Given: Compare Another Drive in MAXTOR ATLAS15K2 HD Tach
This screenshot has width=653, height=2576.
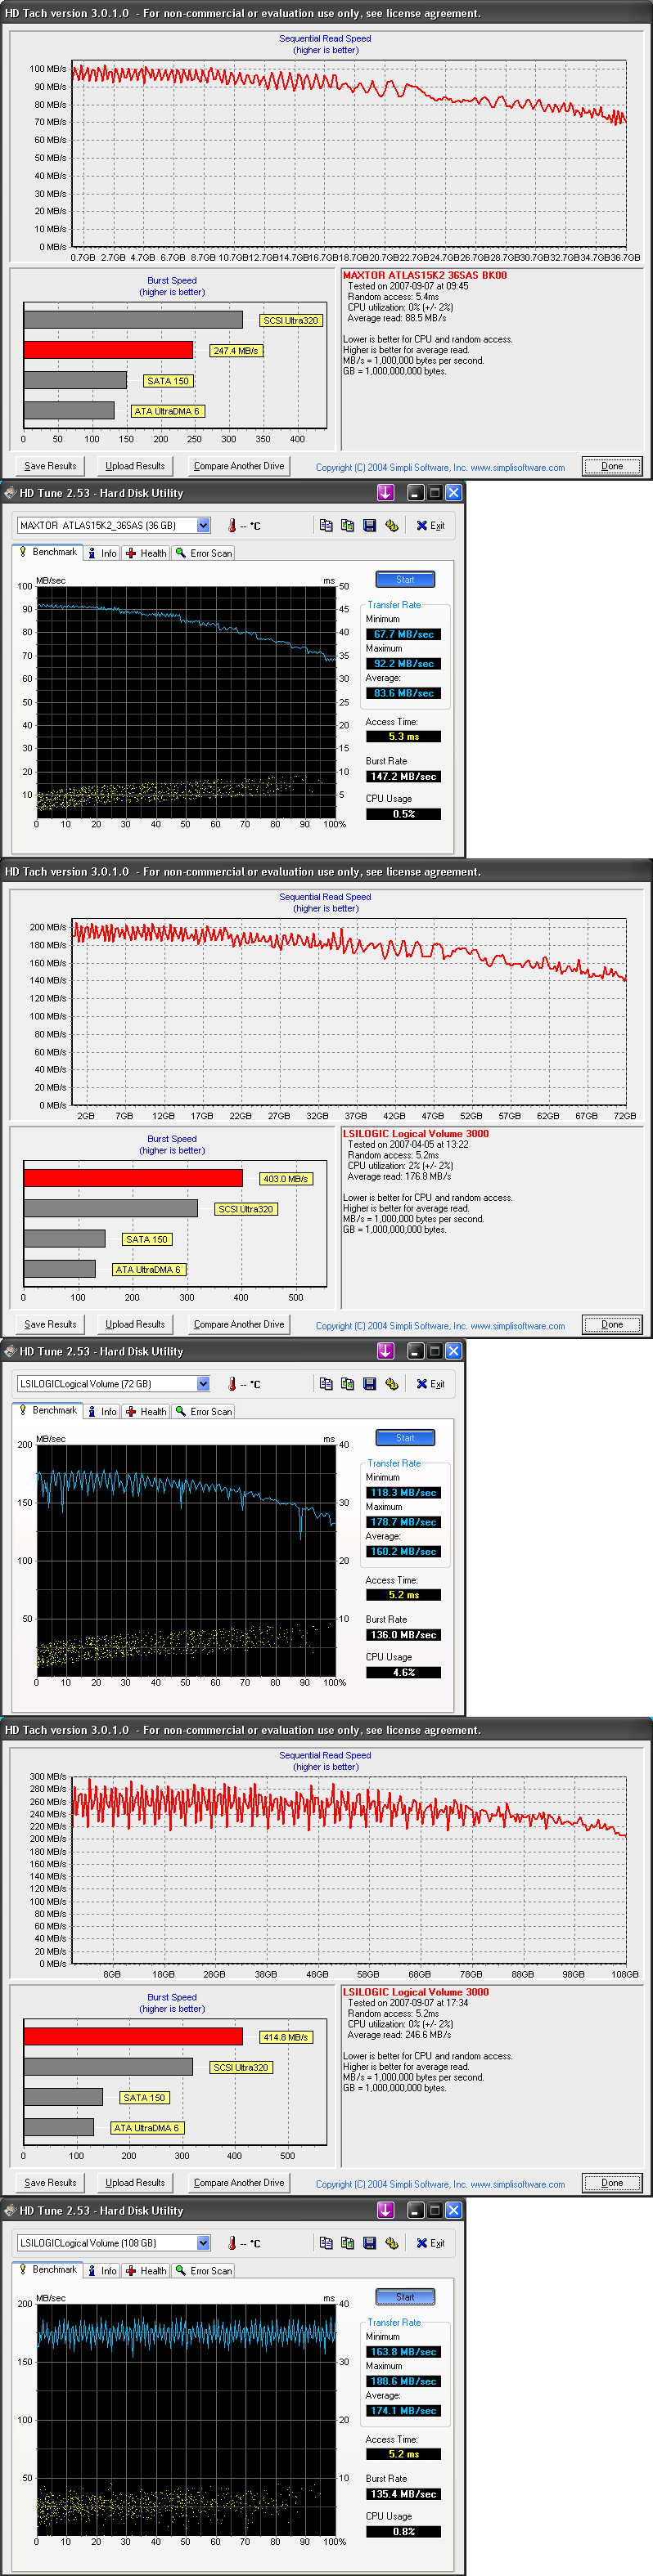Looking at the screenshot, I should click(238, 466).
